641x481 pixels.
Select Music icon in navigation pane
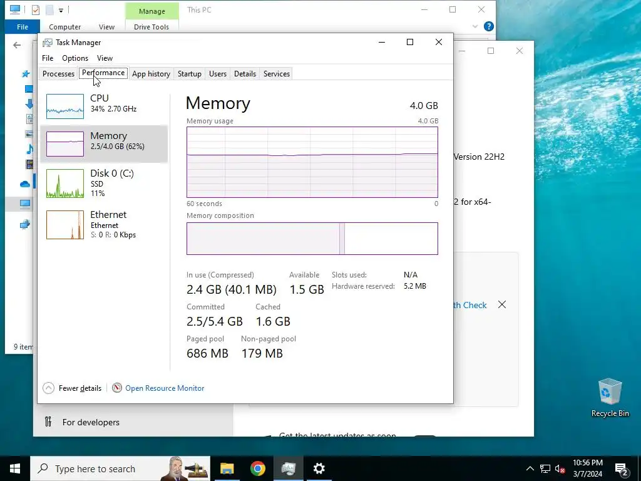29,150
